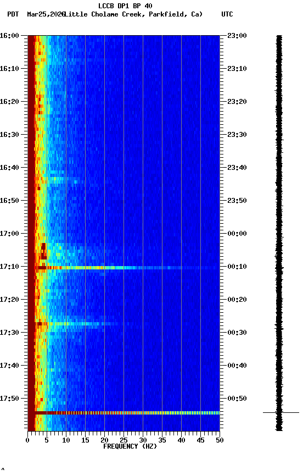Click the 16:30 PDT time label

click(x=9, y=135)
